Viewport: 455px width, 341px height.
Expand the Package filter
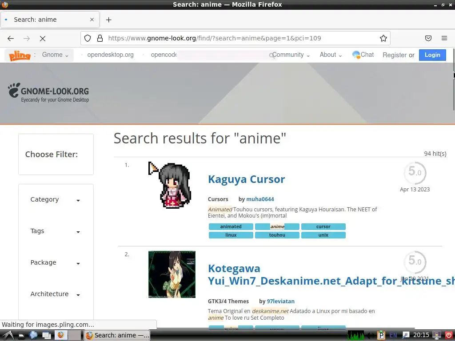point(55,262)
